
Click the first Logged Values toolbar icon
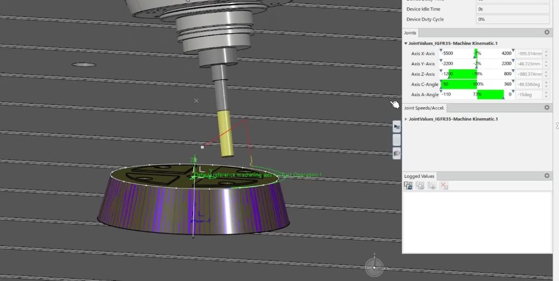(408, 185)
